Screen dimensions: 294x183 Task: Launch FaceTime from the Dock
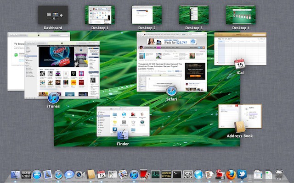click(80, 175)
